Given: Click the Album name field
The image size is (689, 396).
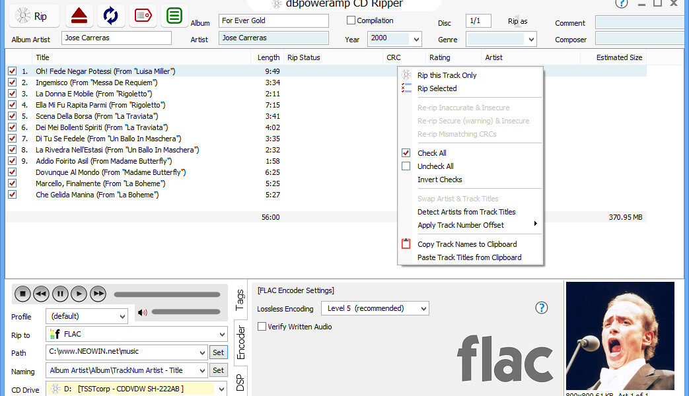Looking at the screenshot, I should [273, 20].
